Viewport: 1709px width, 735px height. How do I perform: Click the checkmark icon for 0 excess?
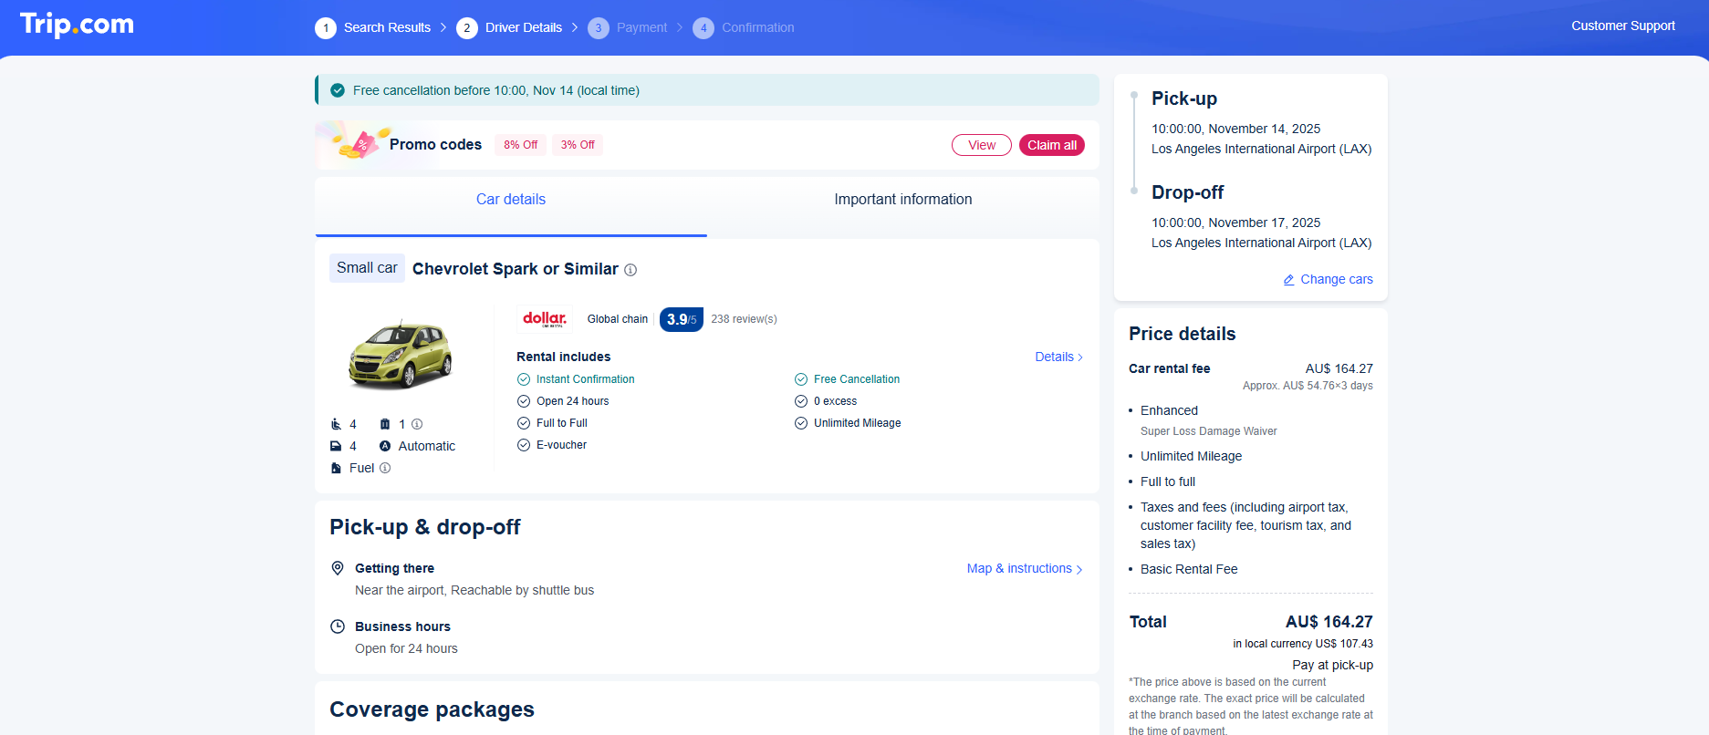(801, 401)
